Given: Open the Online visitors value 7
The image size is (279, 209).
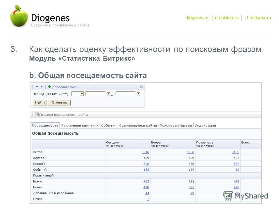Looking at the screenshot, I should coord(148,199).
